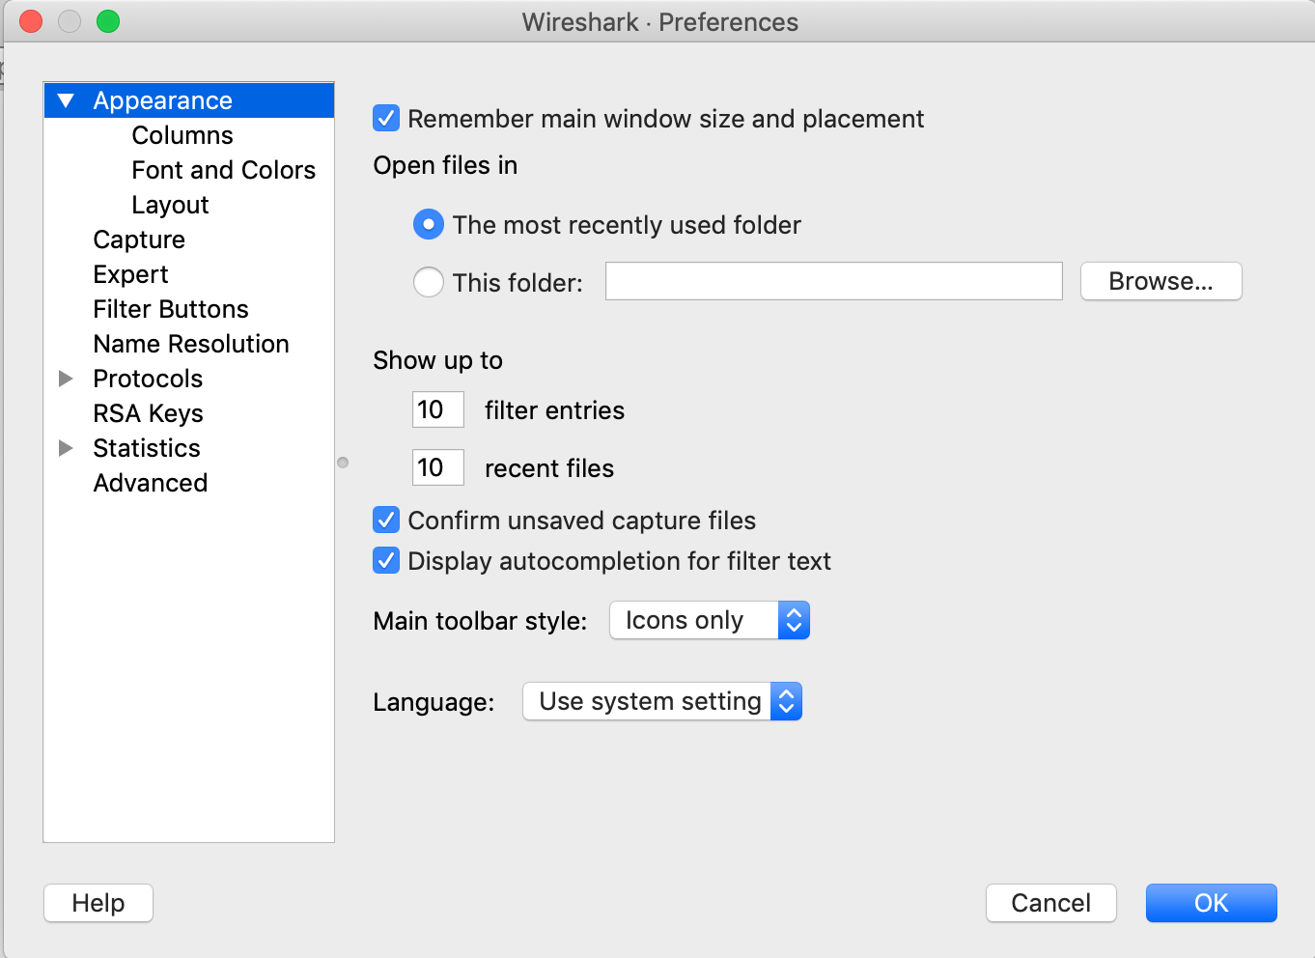This screenshot has width=1315, height=958.
Task: Choose the This folder radio option
Action: tap(429, 282)
